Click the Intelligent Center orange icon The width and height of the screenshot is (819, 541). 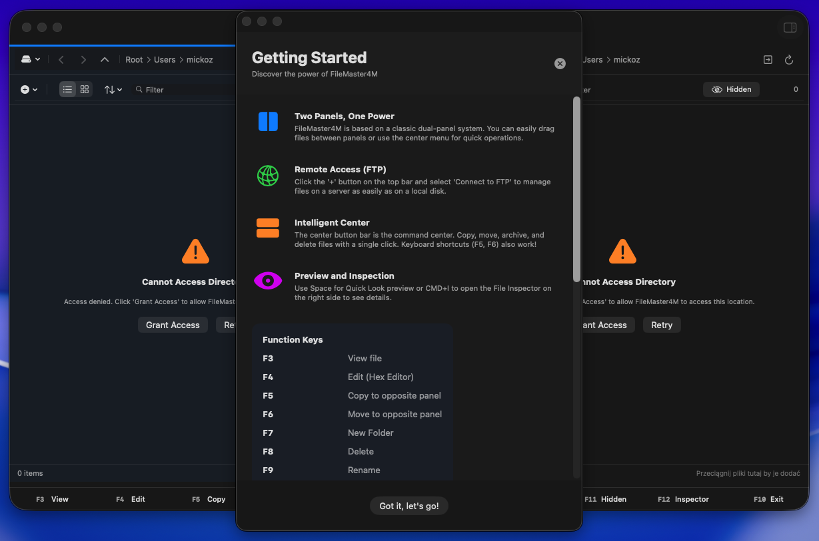[x=268, y=228]
